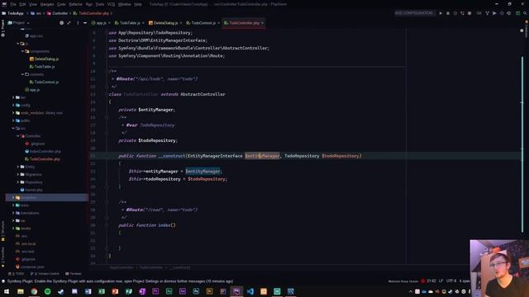Open the Run menu
This screenshot has height=297, width=529.
coord(89,4)
